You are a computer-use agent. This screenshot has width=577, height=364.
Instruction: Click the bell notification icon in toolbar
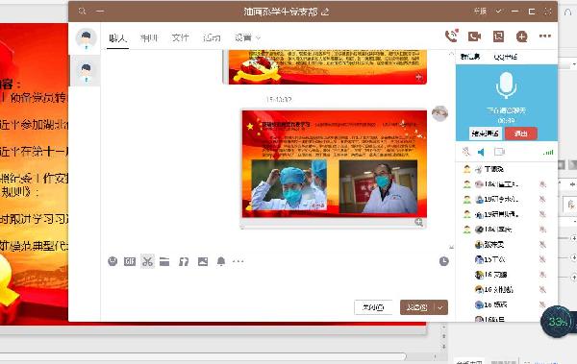coord(221,261)
